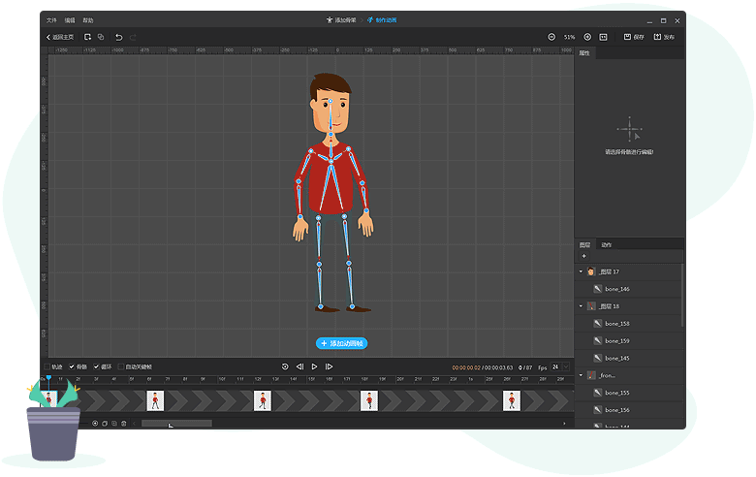Click the plus icon in layers panel
The height and width of the screenshot is (477, 756).
click(x=583, y=256)
